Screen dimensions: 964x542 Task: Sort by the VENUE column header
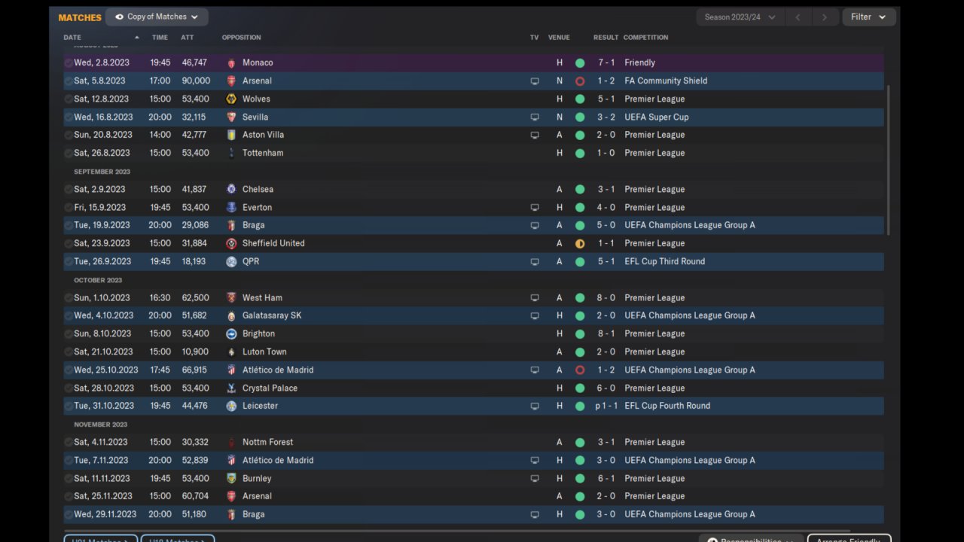pos(559,37)
